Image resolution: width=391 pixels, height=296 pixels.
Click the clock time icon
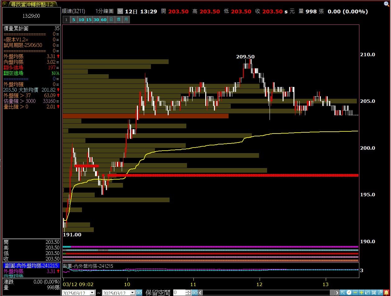[349, 293]
